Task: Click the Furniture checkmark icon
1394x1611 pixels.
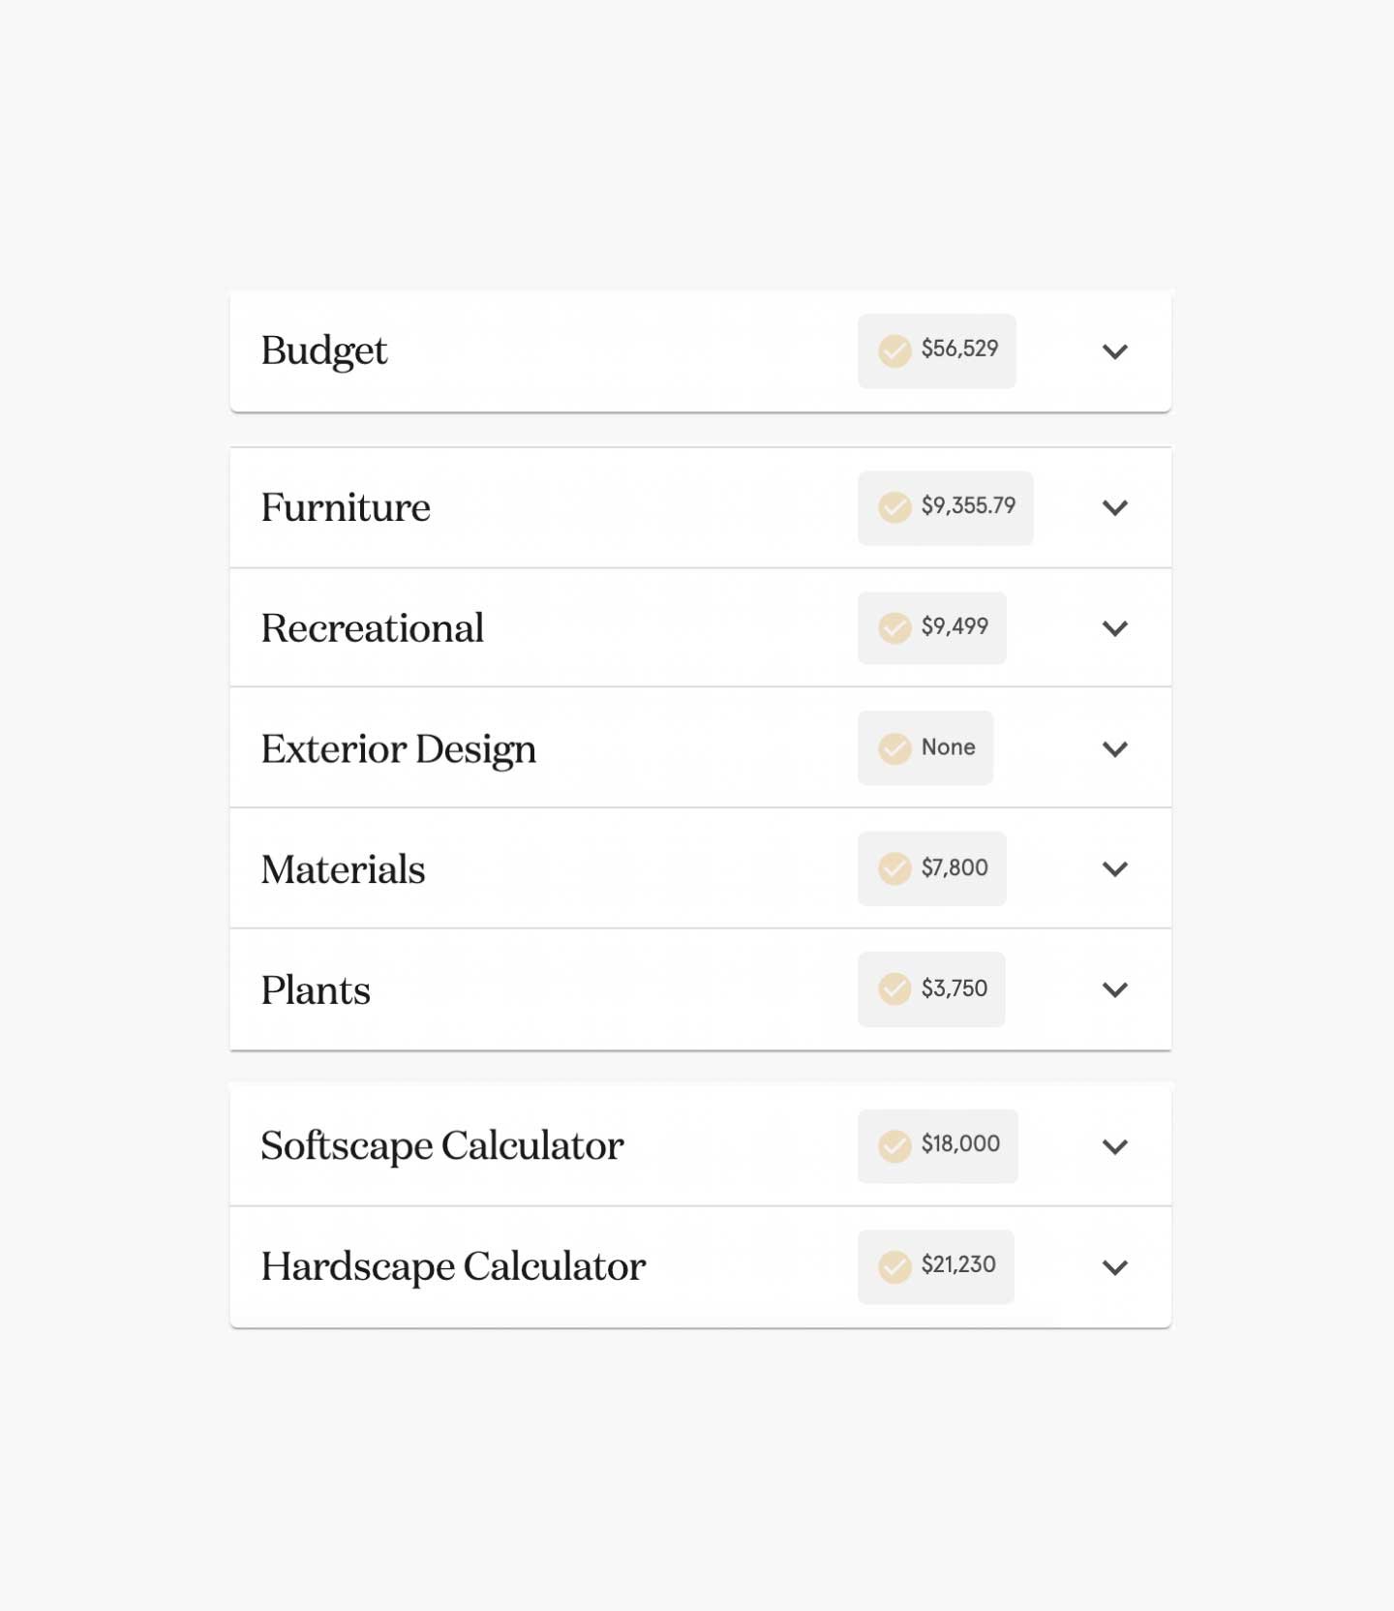Action: click(894, 507)
